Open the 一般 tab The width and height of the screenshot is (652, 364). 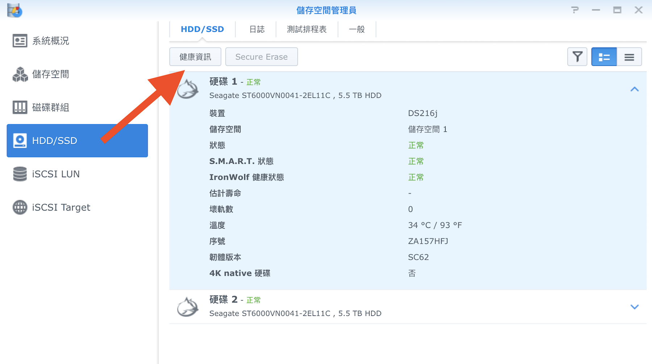click(x=356, y=29)
